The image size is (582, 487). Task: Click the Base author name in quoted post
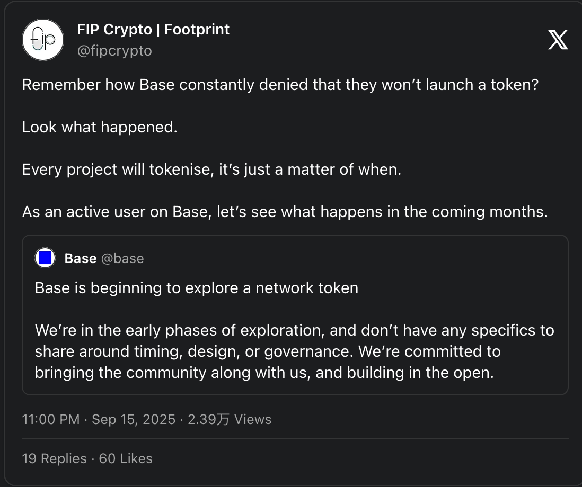point(80,258)
